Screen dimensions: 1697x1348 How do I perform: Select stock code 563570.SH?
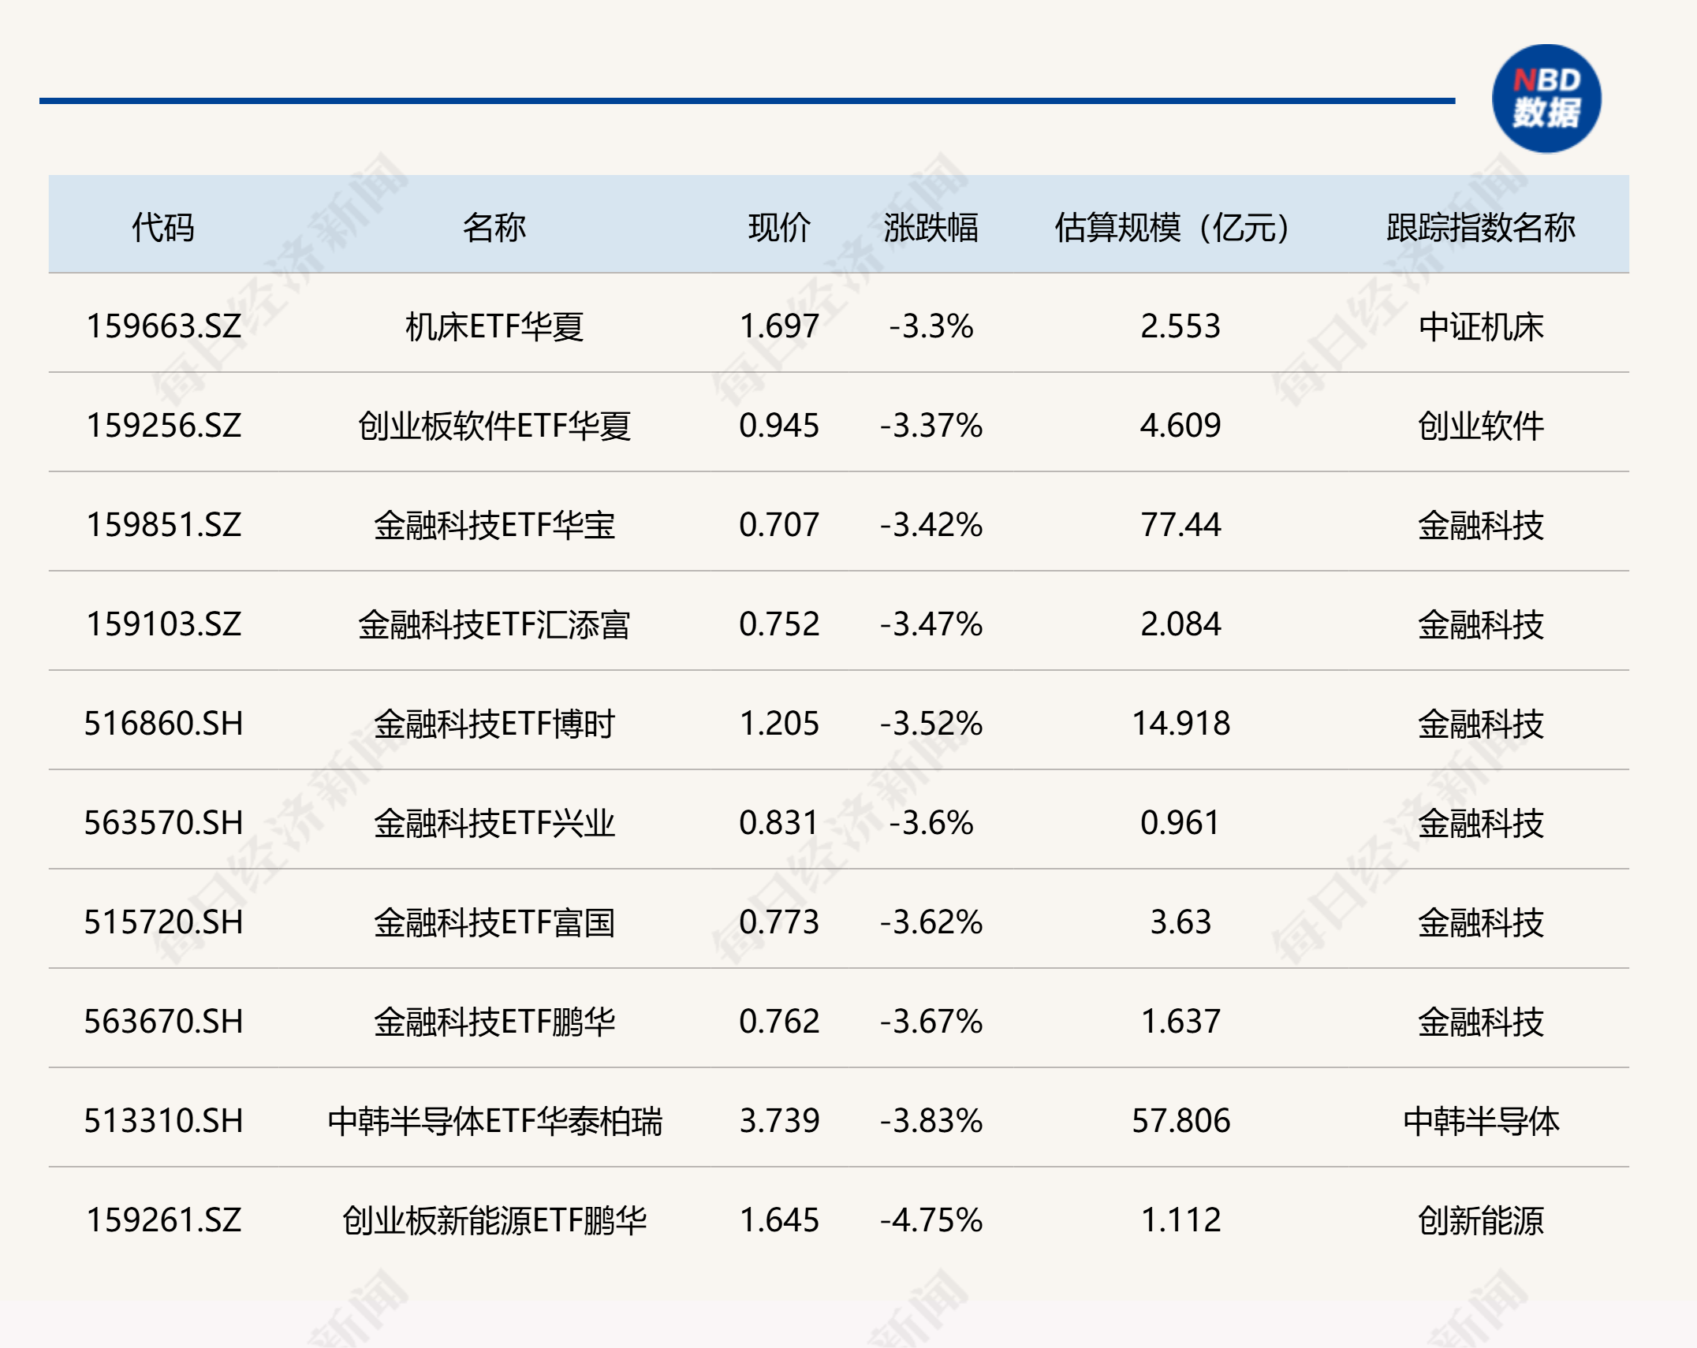coord(163,823)
